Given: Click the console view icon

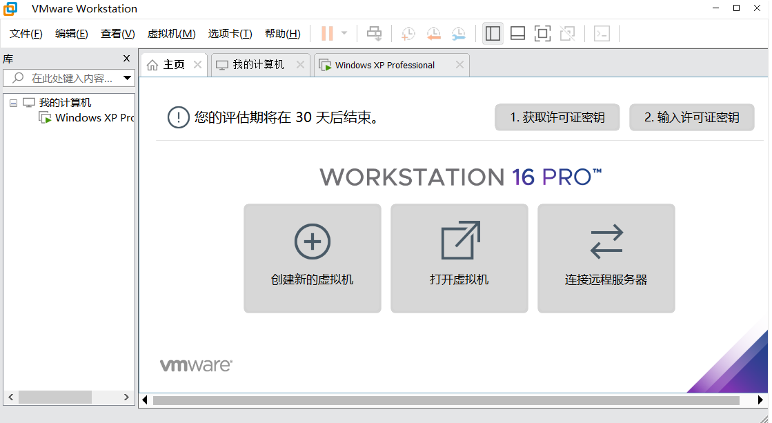Looking at the screenshot, I should [602, 34].
